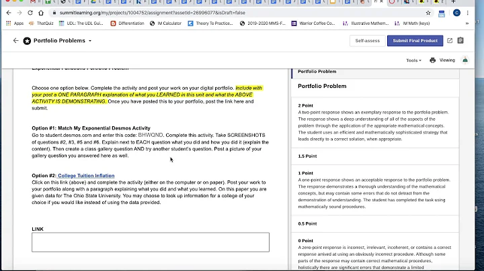
Task: Click the Self-assess button
Action: tap(367, 41)
